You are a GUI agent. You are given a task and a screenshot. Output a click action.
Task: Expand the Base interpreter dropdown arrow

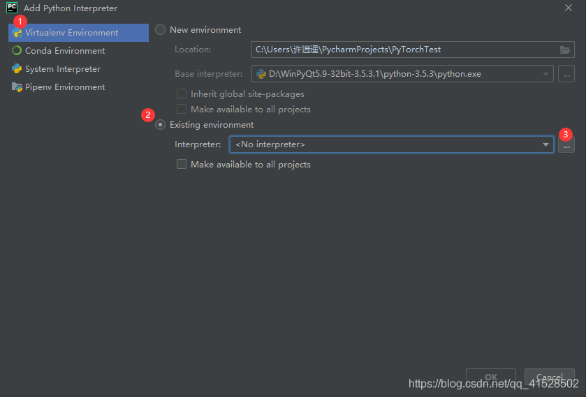tap(545, 74)
